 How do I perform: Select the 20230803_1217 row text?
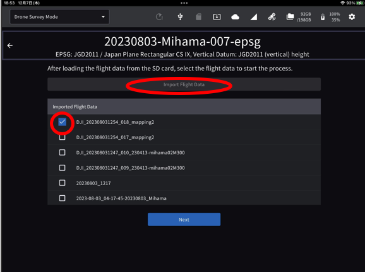(93, 183)
